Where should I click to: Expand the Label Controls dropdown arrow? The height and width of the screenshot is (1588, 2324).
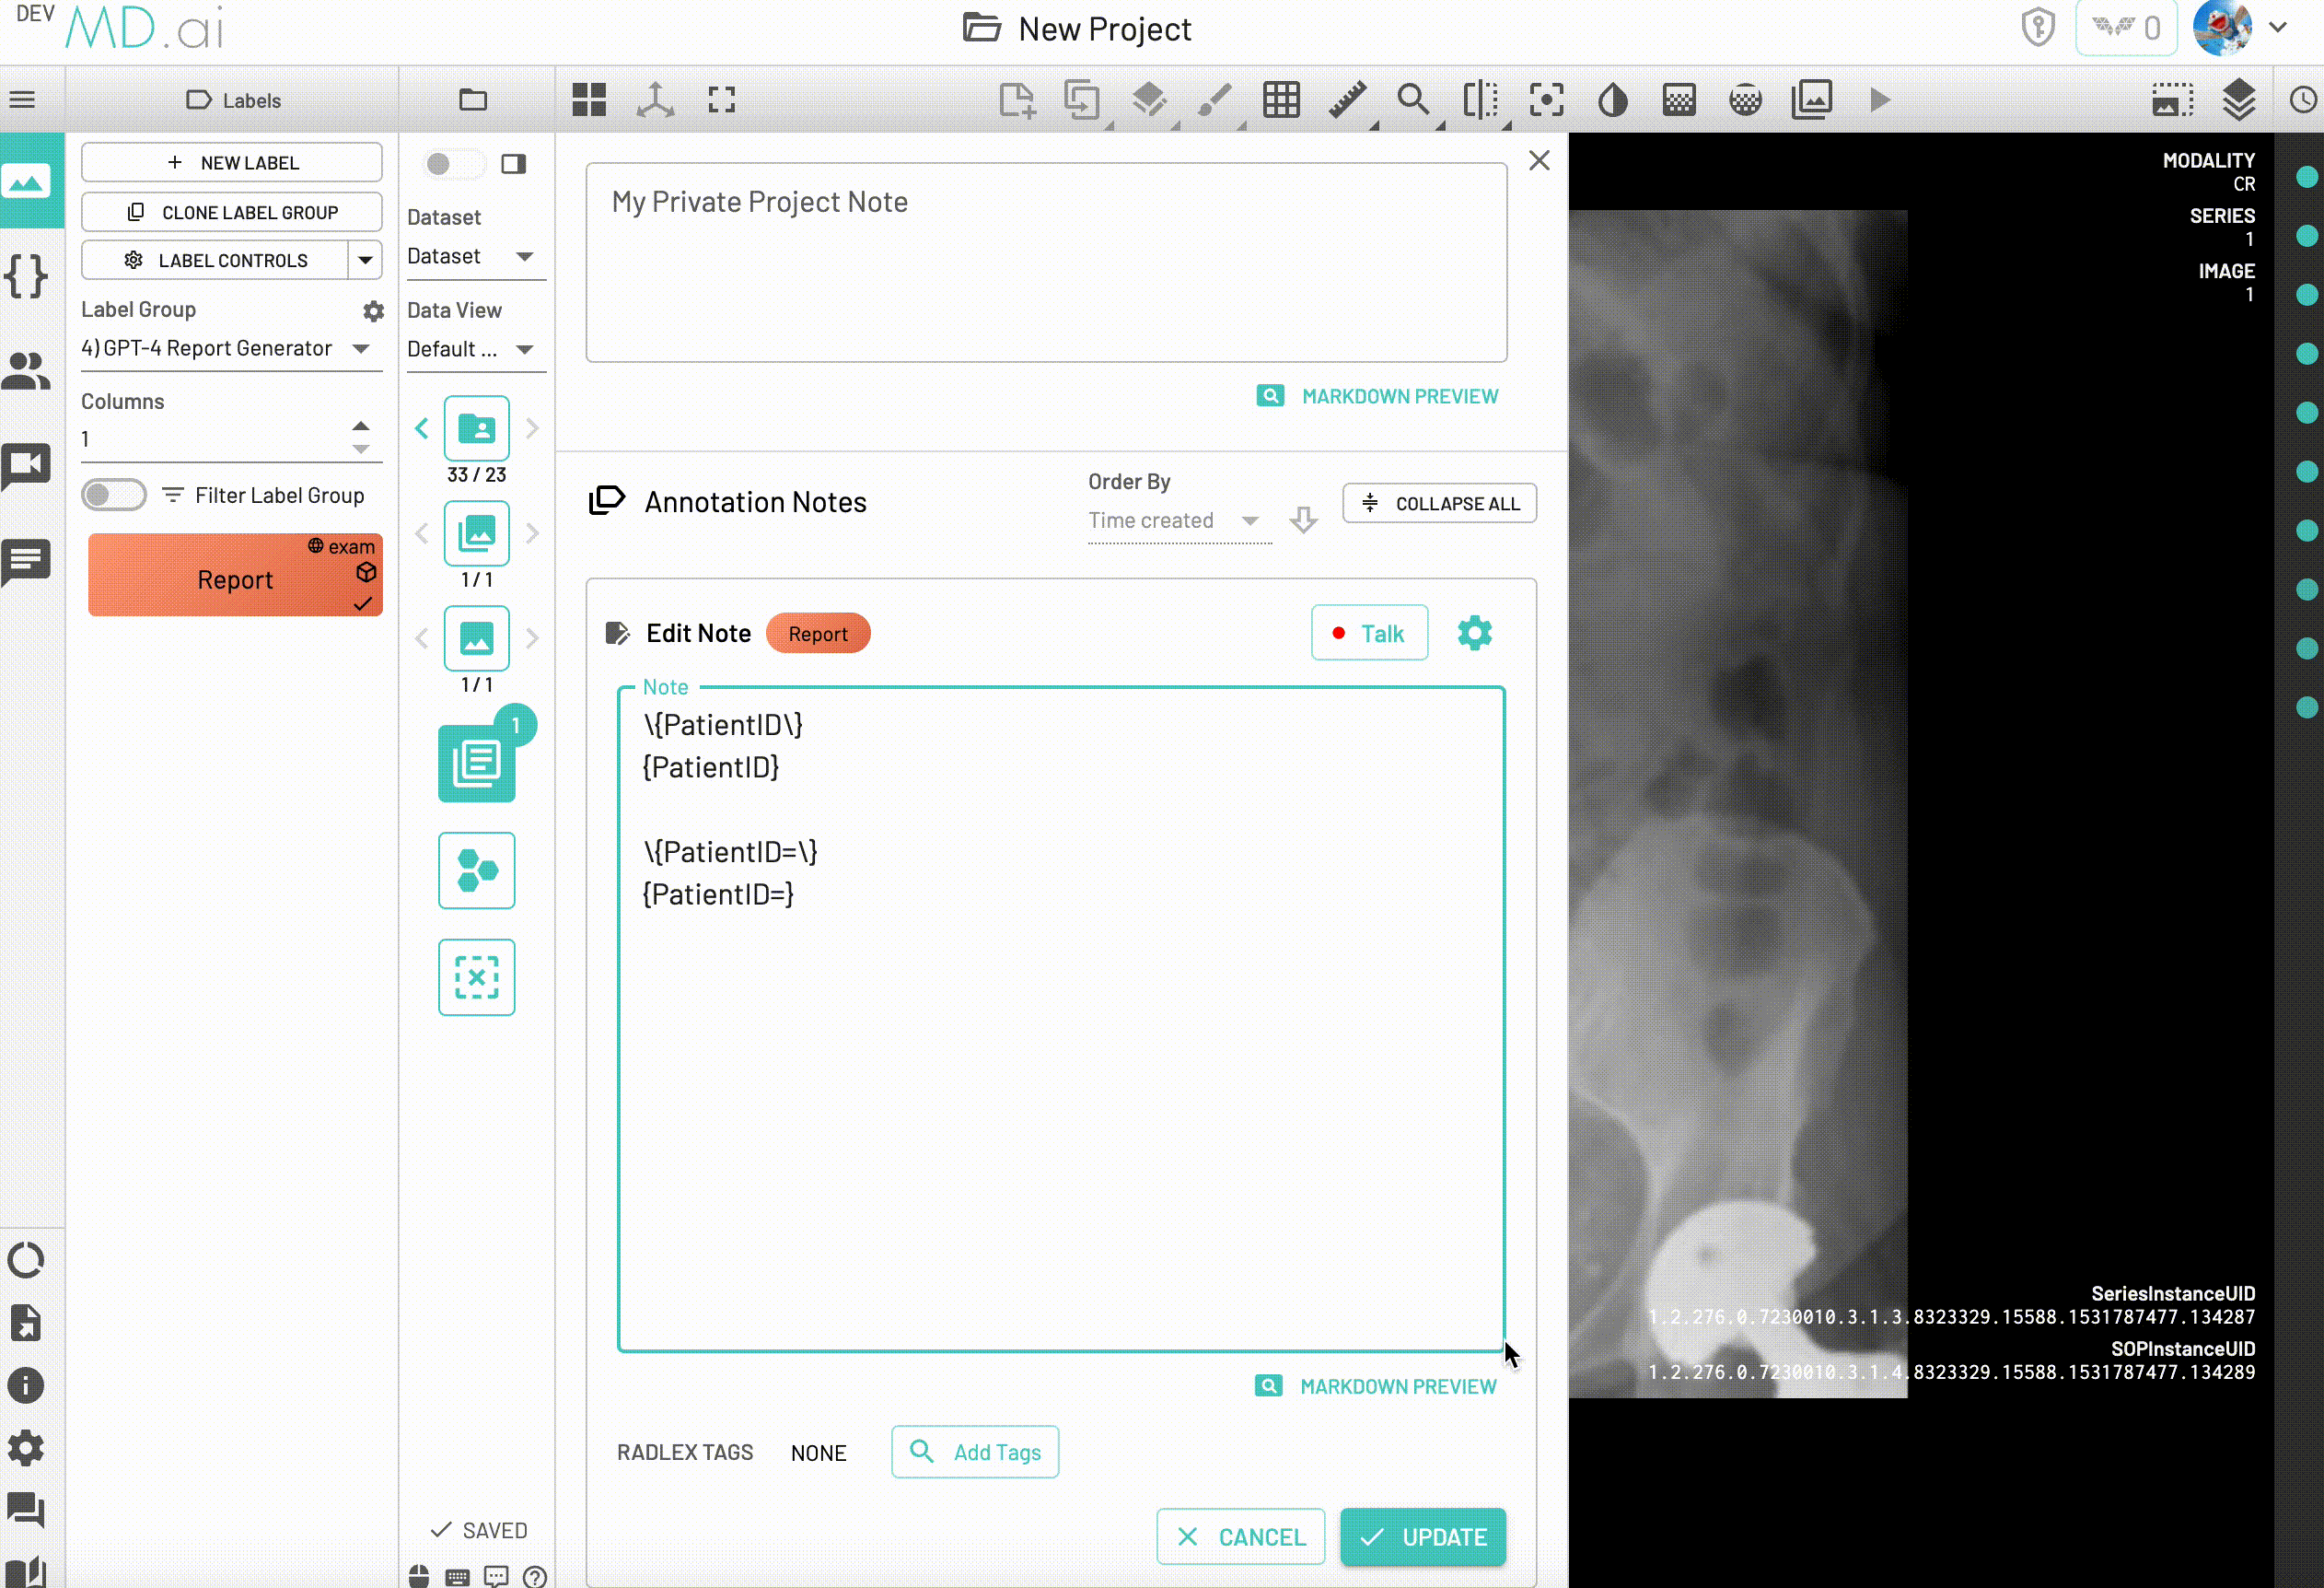point(366,260)
